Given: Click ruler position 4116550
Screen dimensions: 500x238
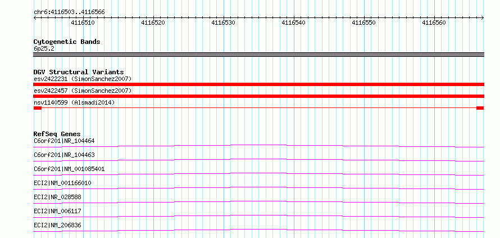Looking at the screenshot, I should 363,23.
